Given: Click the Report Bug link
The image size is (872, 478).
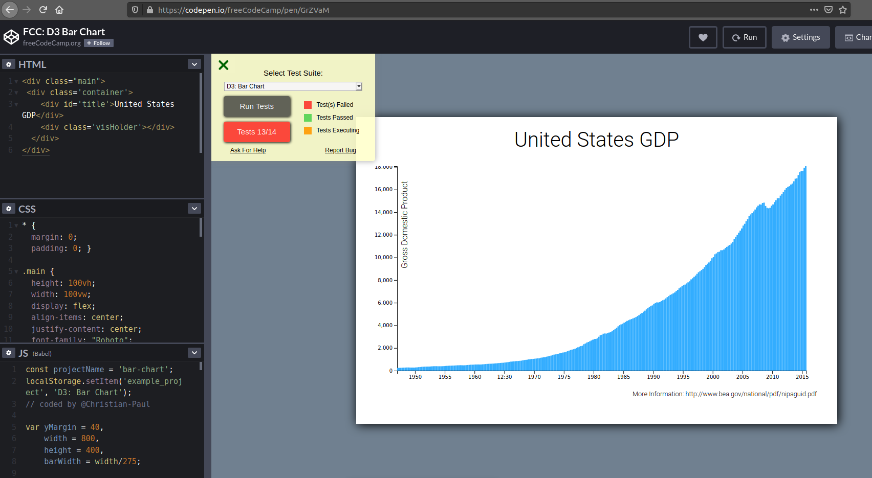Looking at the screenshot, I should click(x=340, y=150).
